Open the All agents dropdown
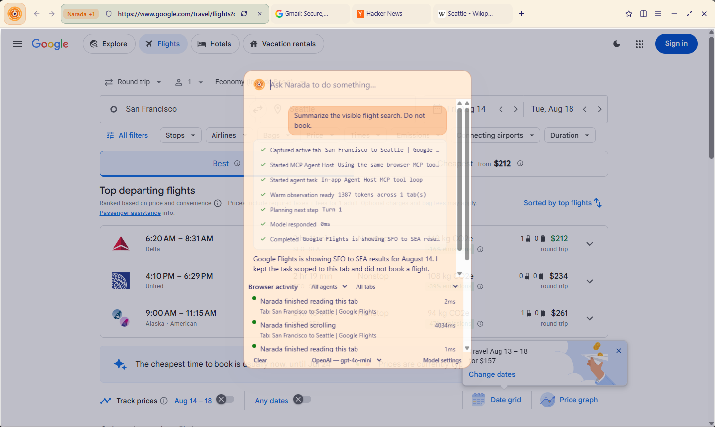715x427 pixels. click(329, 287)
